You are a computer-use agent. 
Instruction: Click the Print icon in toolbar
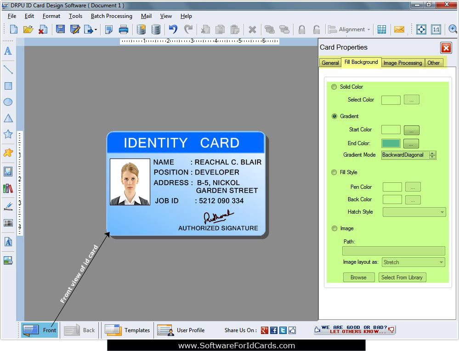point(124,29)
